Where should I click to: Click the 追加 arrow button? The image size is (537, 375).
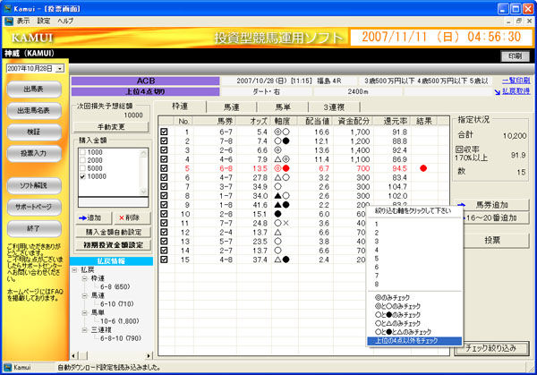[x=91, y=217]
